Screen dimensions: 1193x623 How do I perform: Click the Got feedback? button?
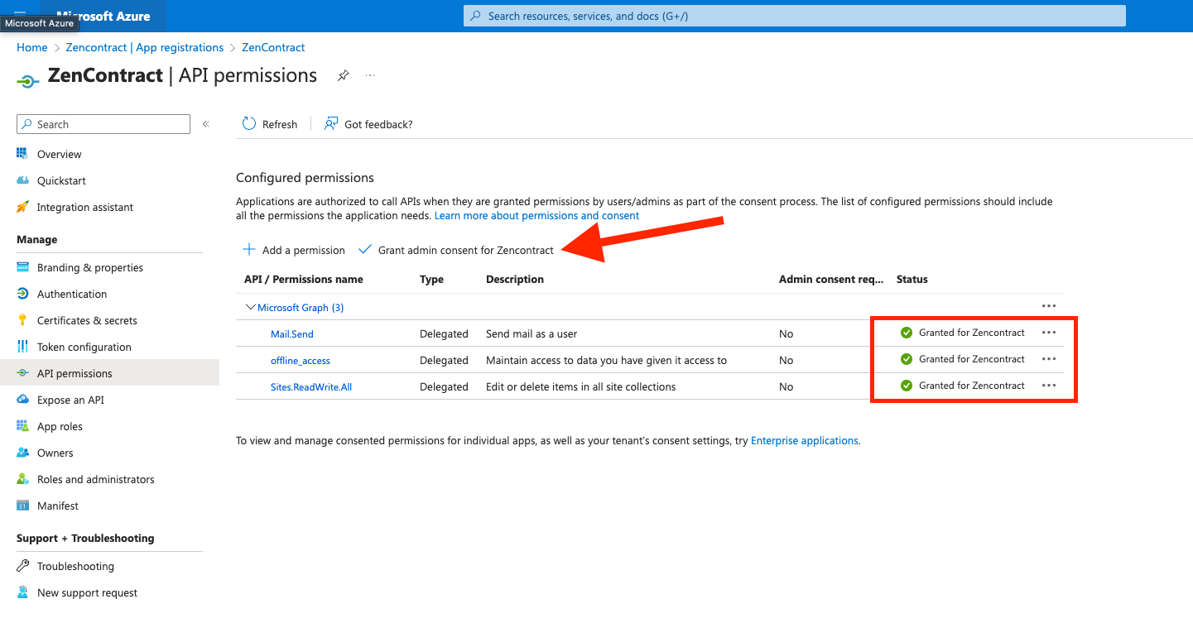[x=368, y=124]
